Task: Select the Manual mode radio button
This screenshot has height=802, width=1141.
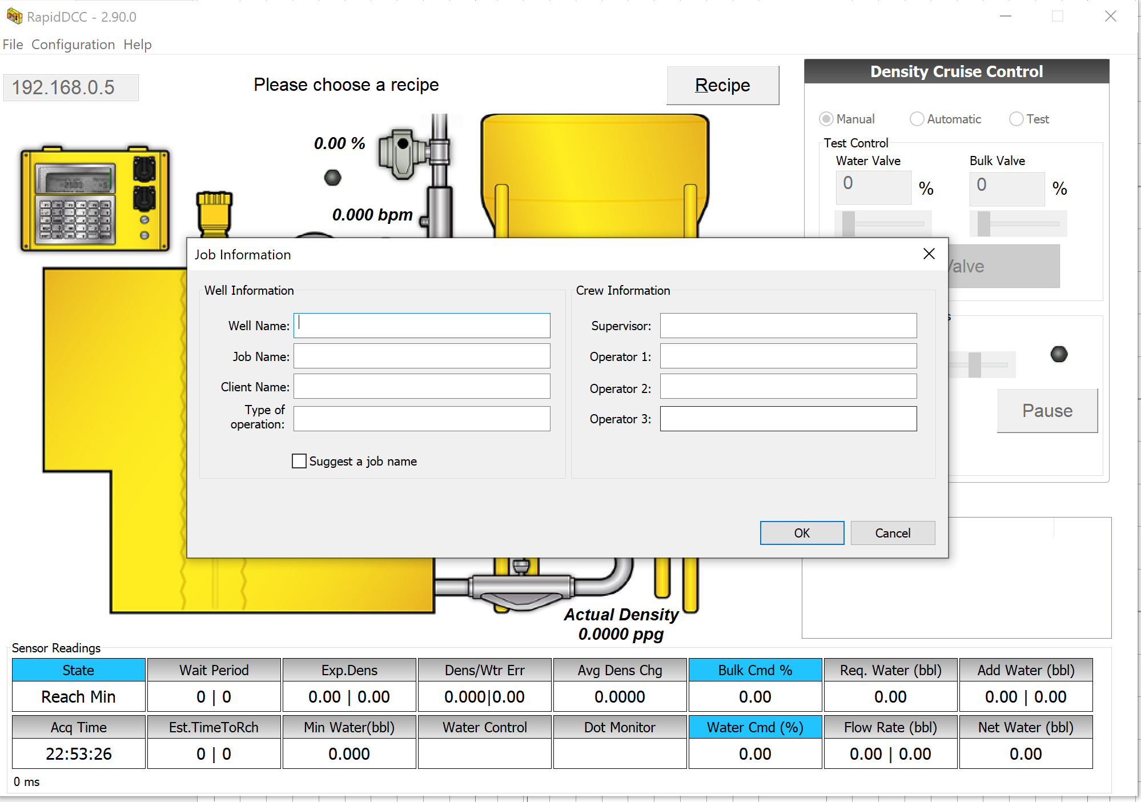Action: [826, 119]
